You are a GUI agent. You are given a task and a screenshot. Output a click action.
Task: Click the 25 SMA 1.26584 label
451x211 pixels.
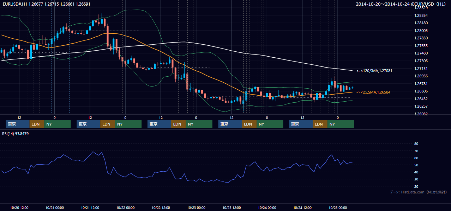coord(374,92)
